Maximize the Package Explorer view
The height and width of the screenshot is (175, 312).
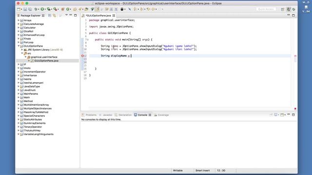76,15
